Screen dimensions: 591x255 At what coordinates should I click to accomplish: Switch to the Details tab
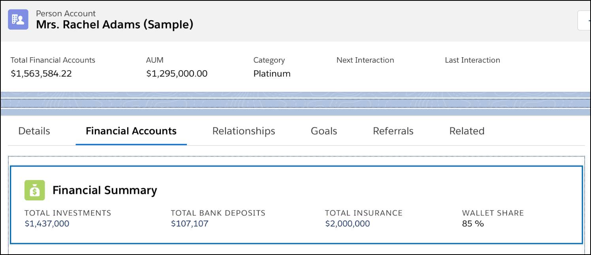(34, 131)
